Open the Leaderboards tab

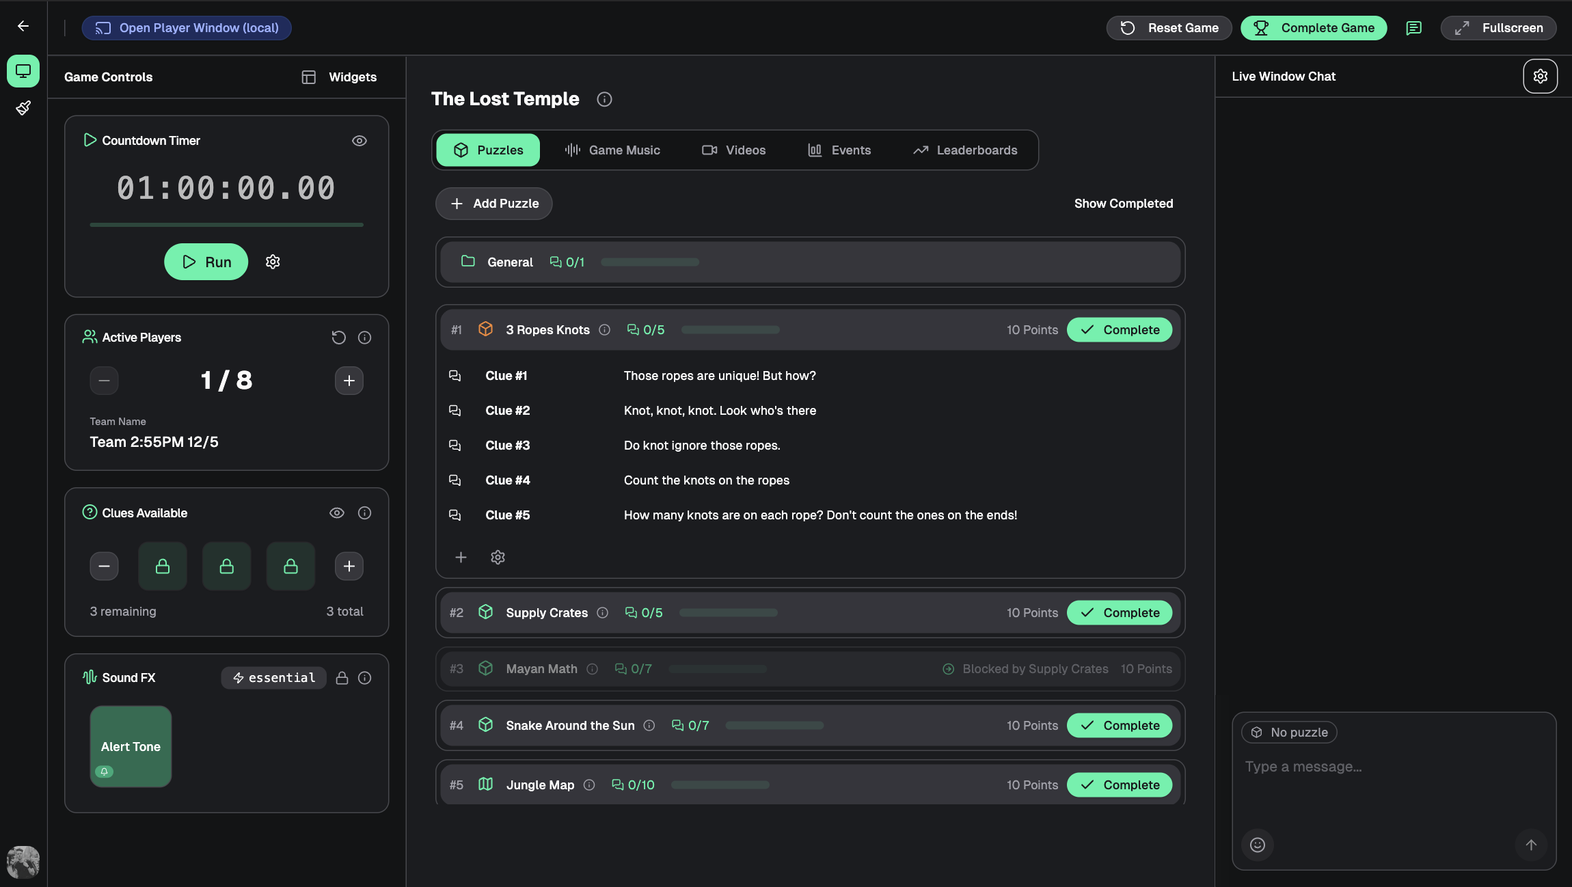coord(965,150)
